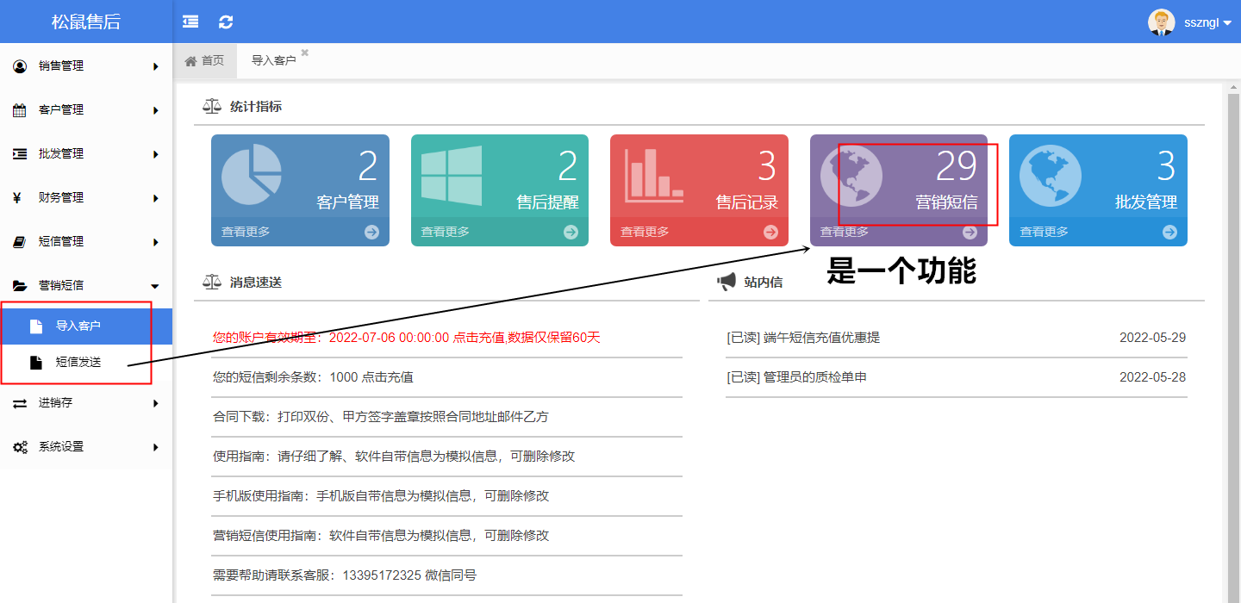This screenshot has width=1241, height=603.
Task: Select 短信发送 in the sidebar
Action: pos(78,363)
